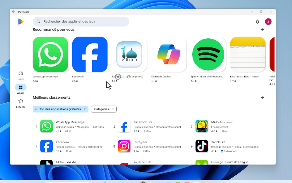Image resolution: width=292 pixels, height=183 pixels.
Task: Open the MAR app icon ranked 3
Action: [x=202, y=126]
